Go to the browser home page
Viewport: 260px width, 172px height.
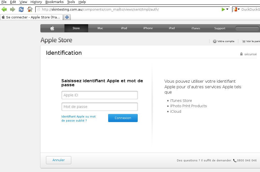[30, 9]
